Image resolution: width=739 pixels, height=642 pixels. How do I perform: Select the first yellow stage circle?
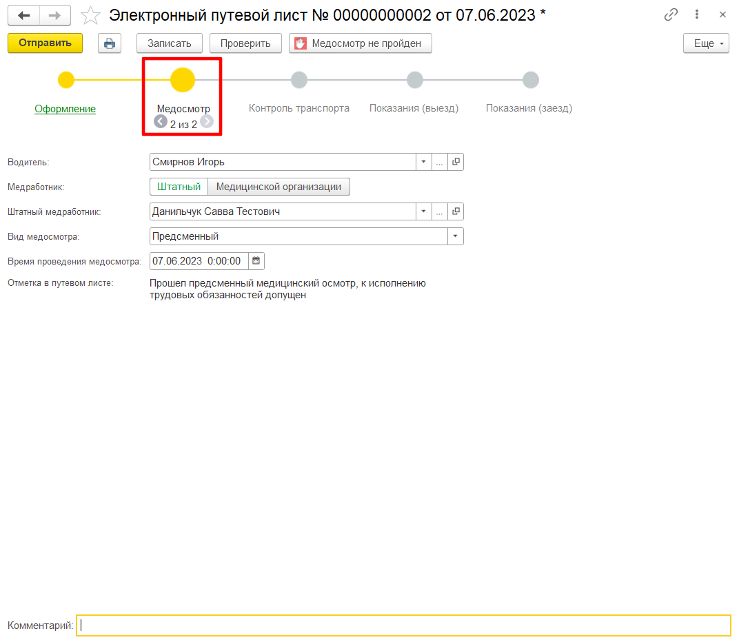pos(66,80)
